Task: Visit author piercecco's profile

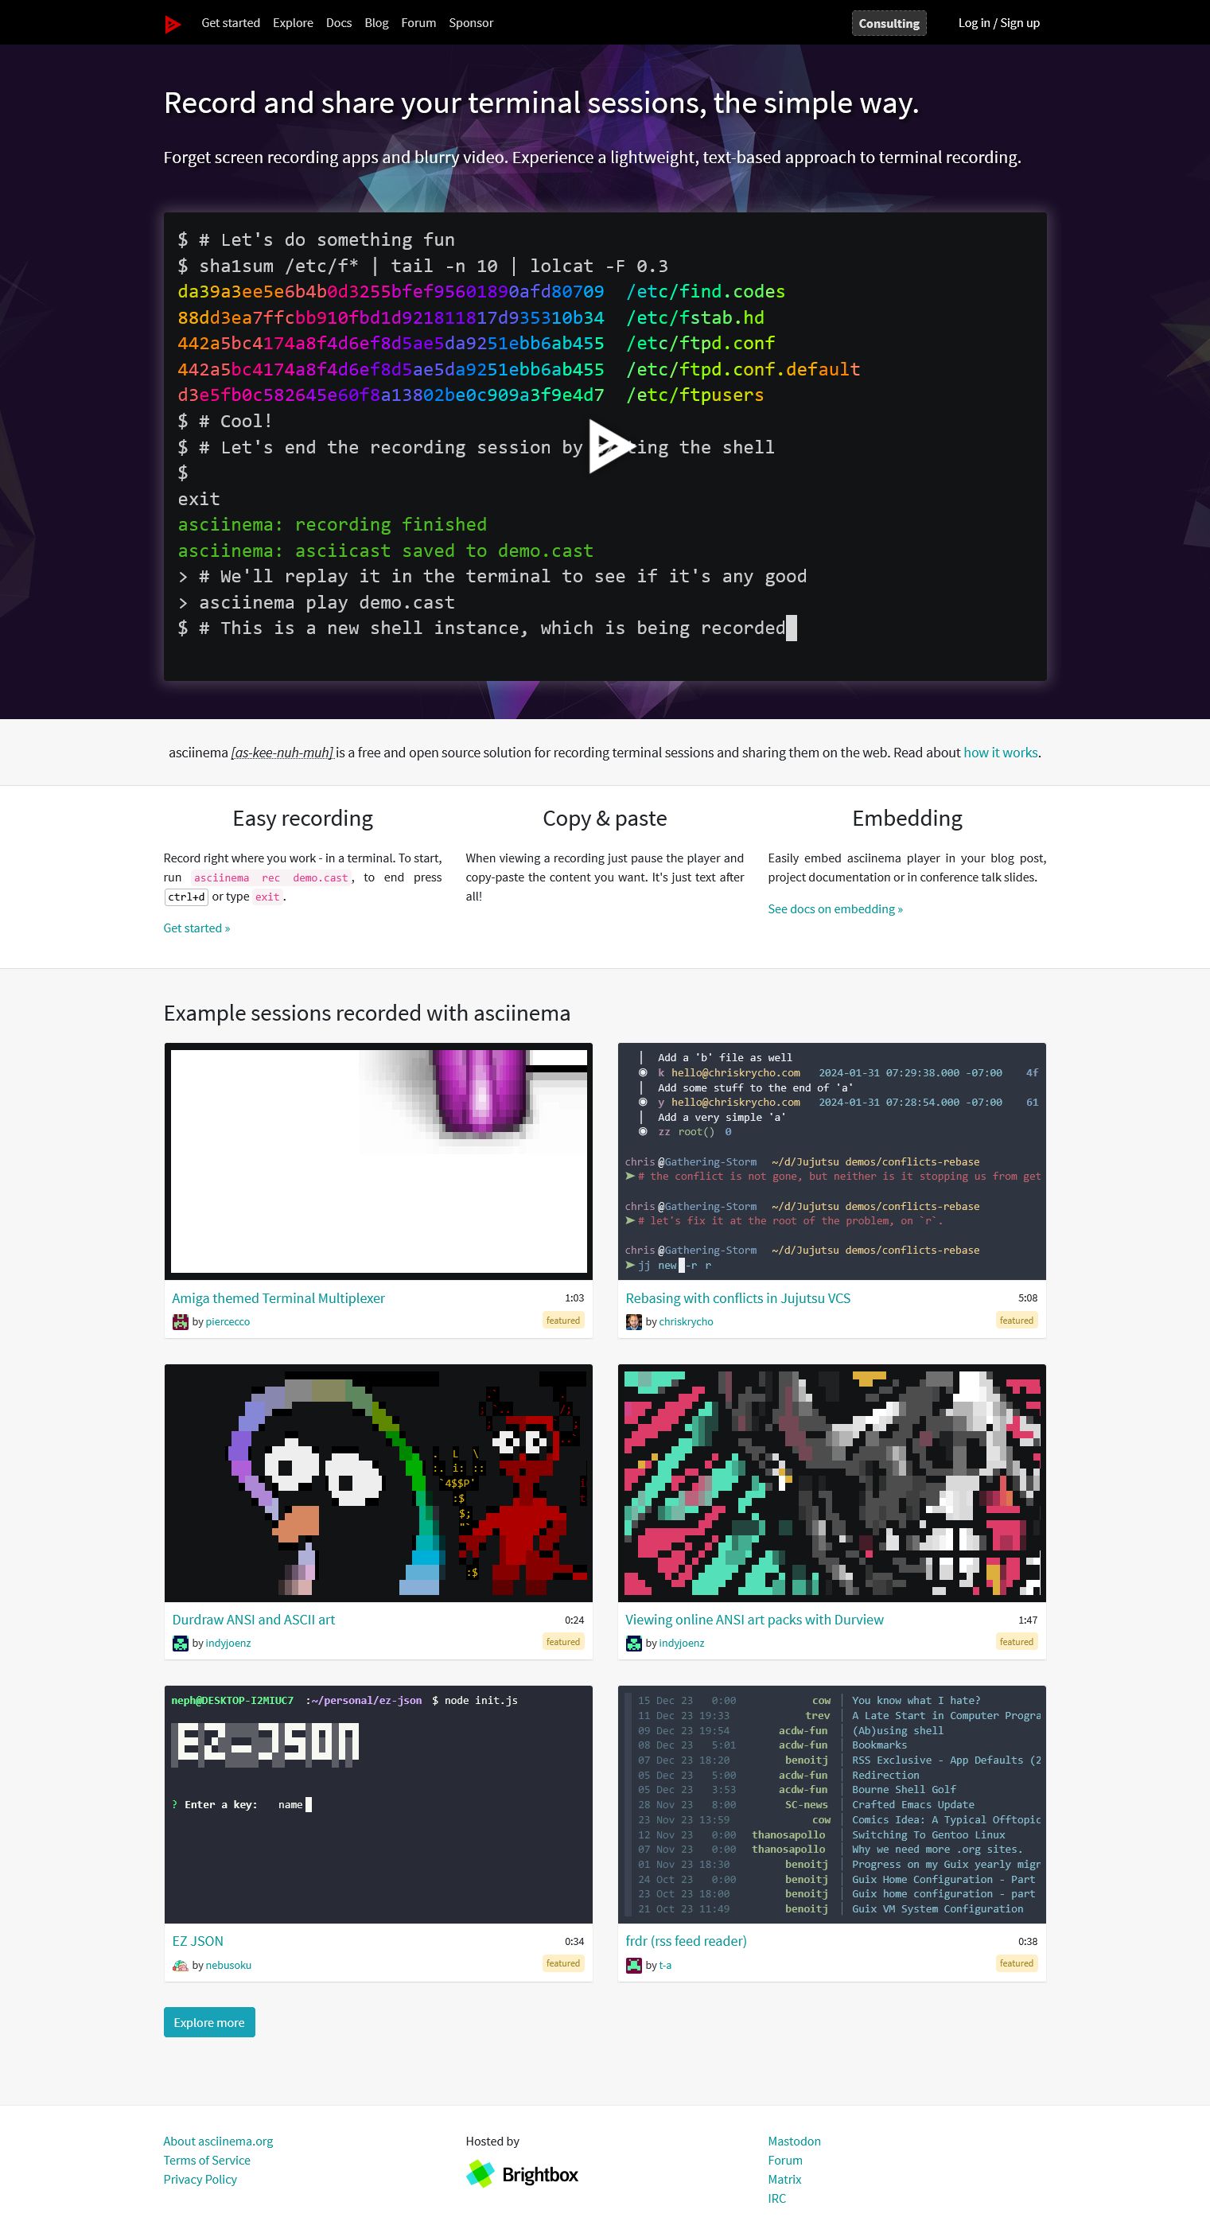Action: pyautogui.click(x=228, y=1322)
